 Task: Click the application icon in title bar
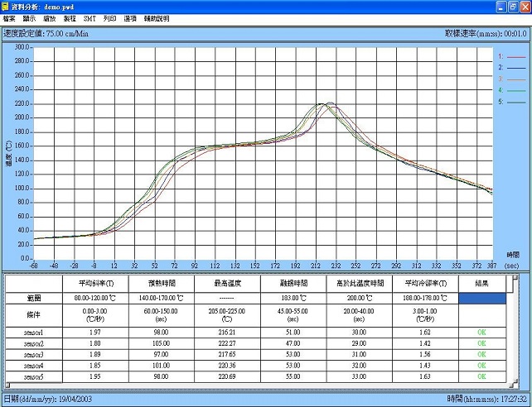(x=5, y=7)
